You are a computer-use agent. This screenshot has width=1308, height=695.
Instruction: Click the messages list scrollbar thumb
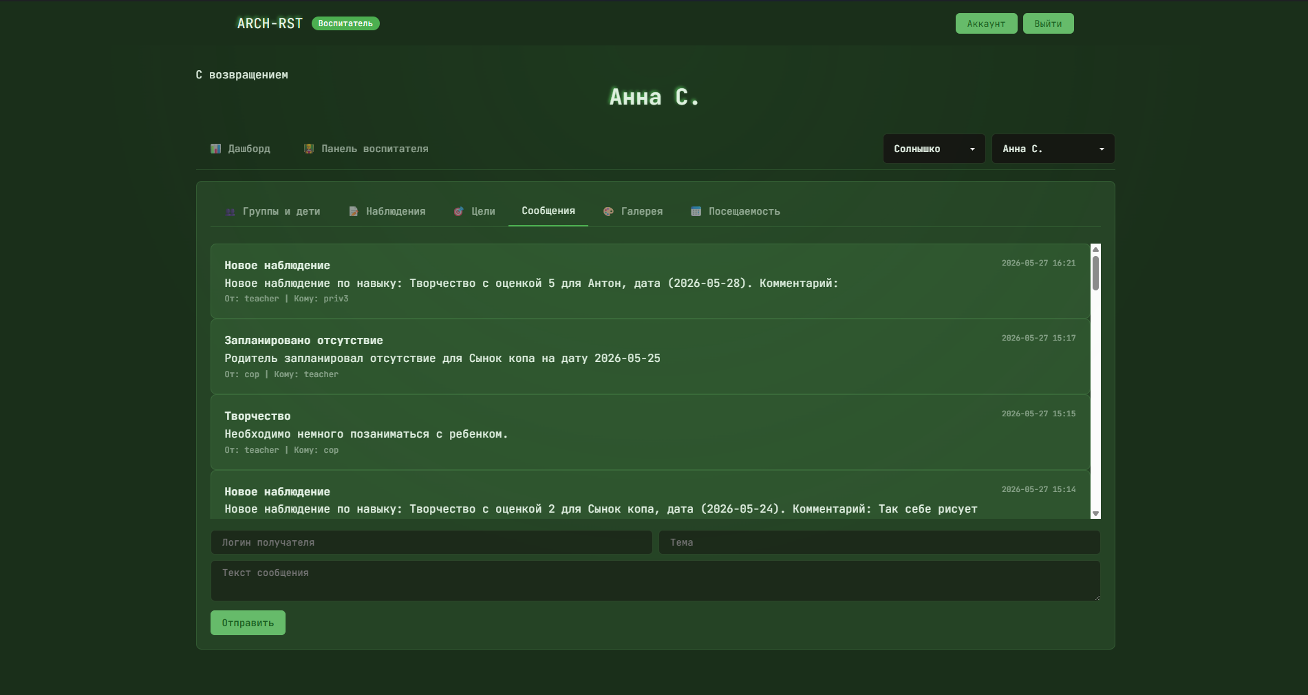[1095, 273]
